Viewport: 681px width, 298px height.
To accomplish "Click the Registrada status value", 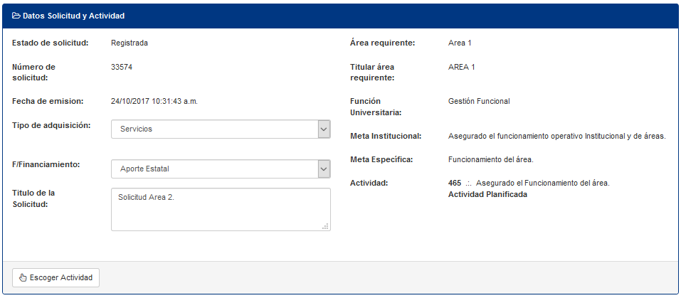I will [x=130, y=43].
